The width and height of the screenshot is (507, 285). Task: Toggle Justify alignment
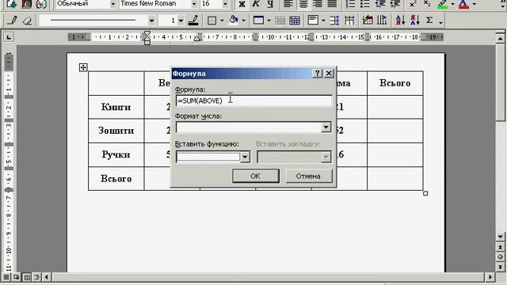[332, 4]
